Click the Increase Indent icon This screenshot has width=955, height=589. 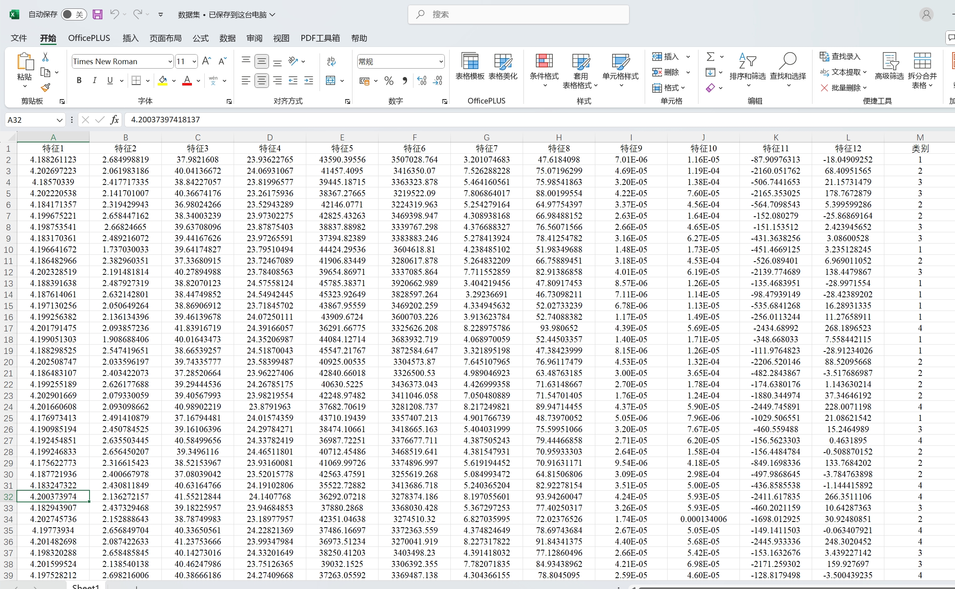click(x=309, y=81)
